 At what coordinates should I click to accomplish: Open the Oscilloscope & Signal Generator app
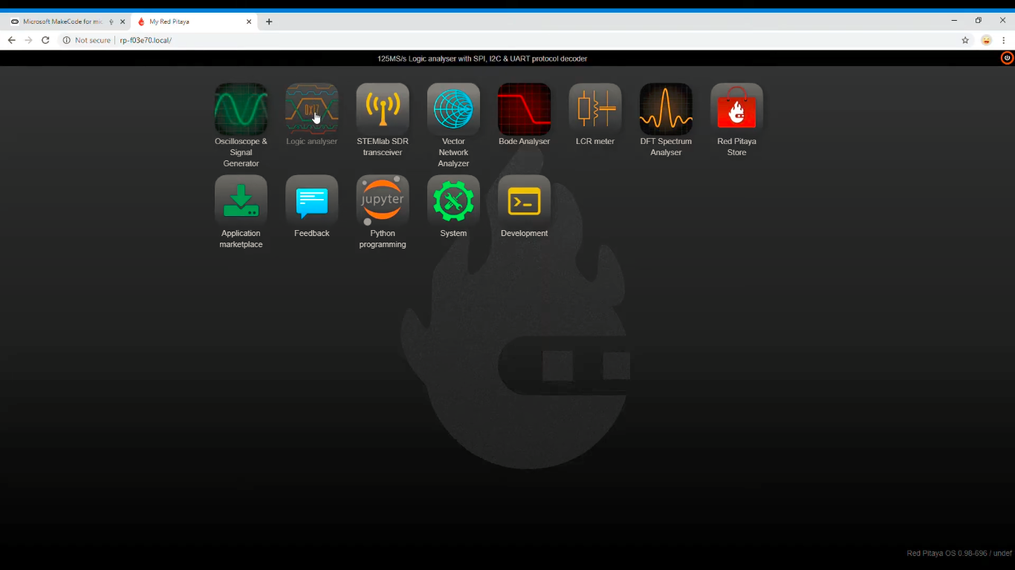pyautogui.click(x=241, y=109)
